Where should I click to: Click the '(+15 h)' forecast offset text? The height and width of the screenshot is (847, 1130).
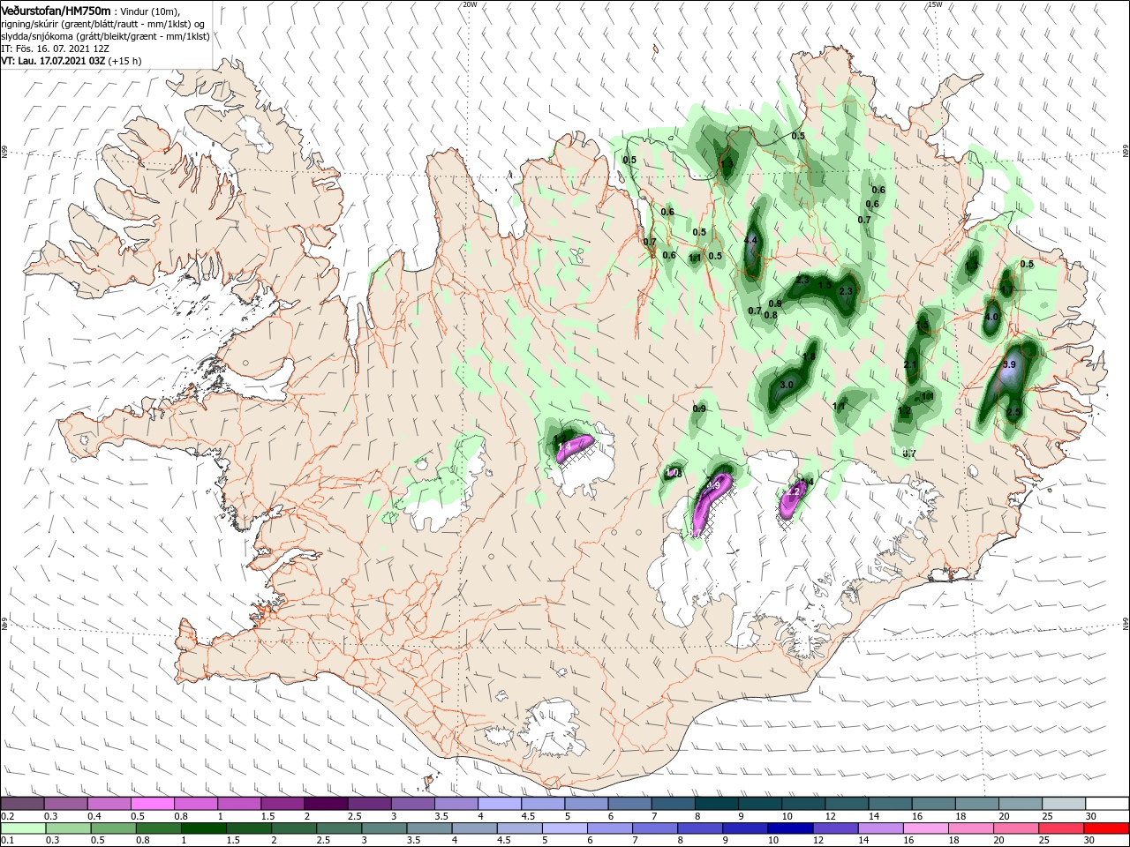click(125, 61)
